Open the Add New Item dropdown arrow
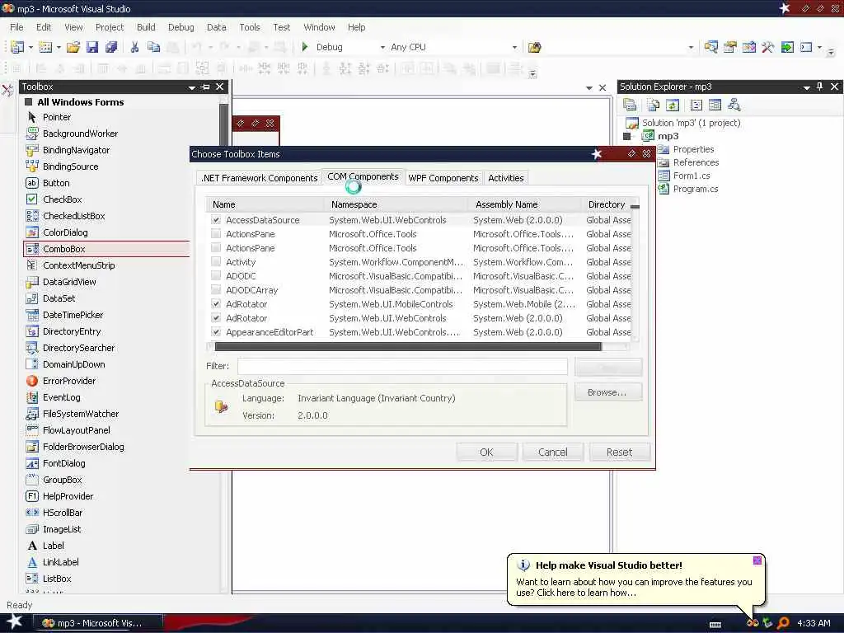This screenshot has height=633, width=844. coord(59,47)
